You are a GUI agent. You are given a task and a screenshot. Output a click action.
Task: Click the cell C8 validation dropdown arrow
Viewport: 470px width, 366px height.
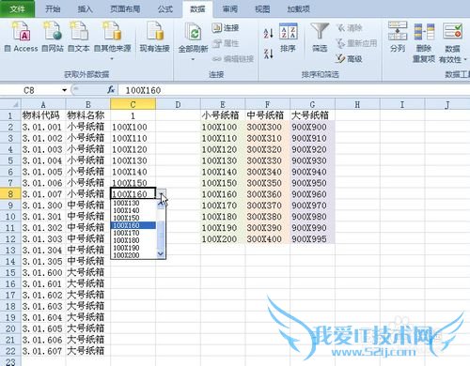point(161,194)
